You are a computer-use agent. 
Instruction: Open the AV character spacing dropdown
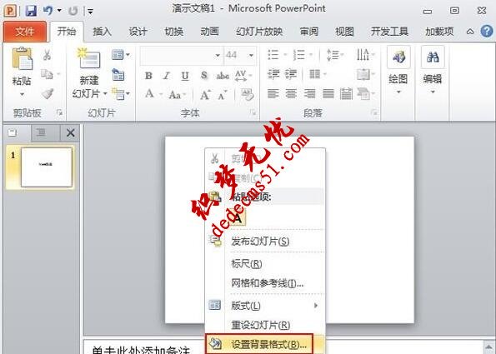pyautogui.click(x=243, y=76)
